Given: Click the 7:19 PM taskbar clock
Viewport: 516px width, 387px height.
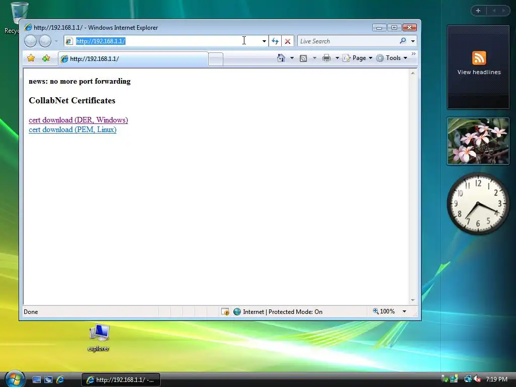Looking at the screenshot, I should tap(496, 379).
